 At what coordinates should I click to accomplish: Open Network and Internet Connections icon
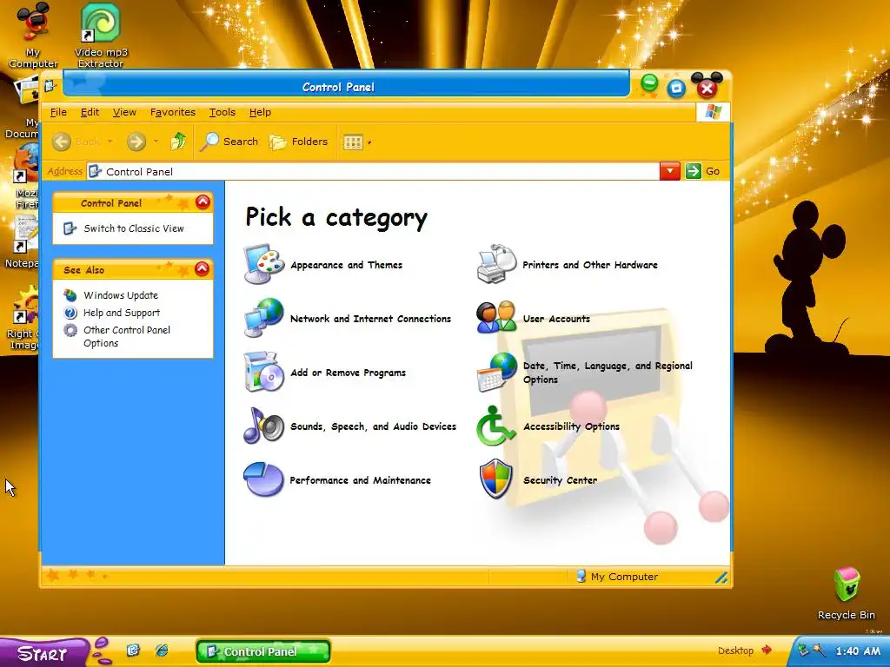(264, 318)
